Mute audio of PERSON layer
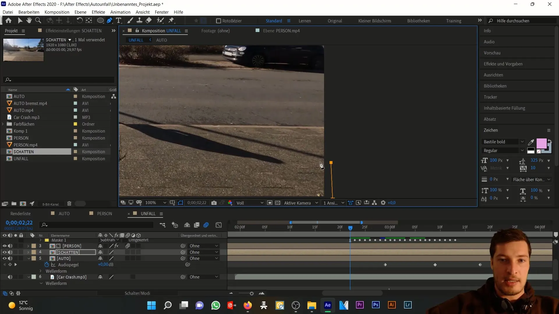The width and height of the screenshot is (559, 314). pyautogui.click(x=10, y=246)
